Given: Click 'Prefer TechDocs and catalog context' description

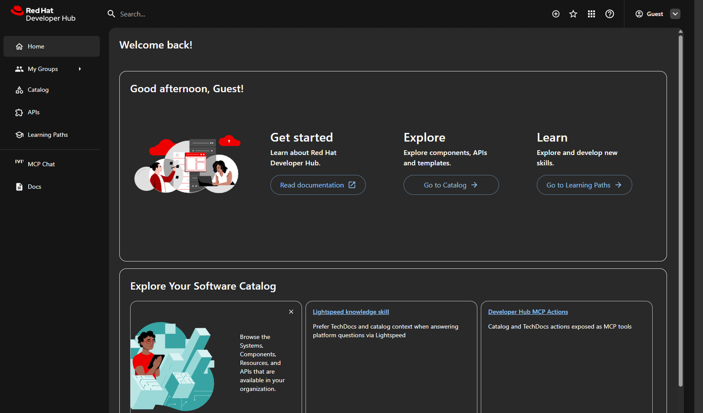Looking at the screenshot, I should [x=385, y=331].
